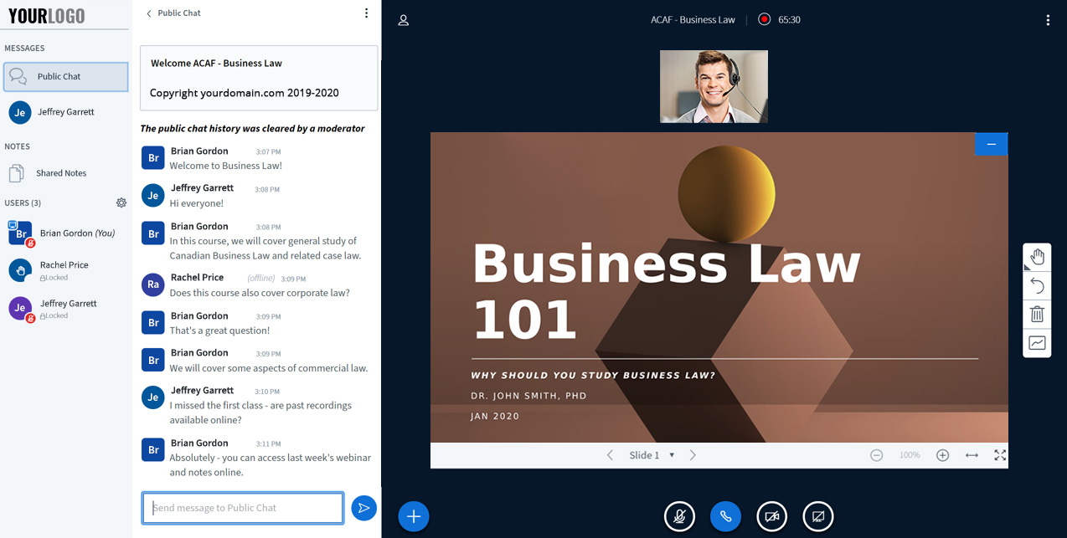
Task: Open Public Chat in messages list
Action: pos(65,77)
